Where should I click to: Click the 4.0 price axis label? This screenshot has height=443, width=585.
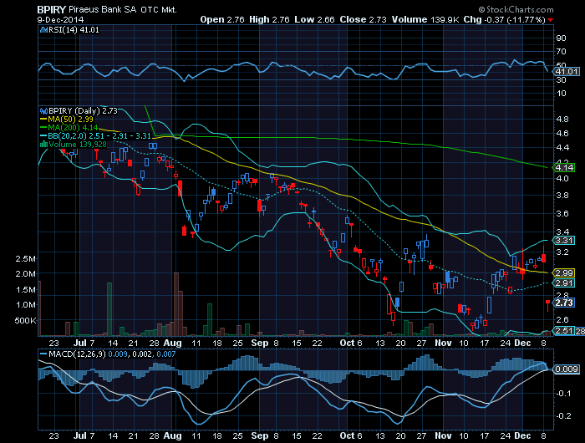click(x=562, y=178)
